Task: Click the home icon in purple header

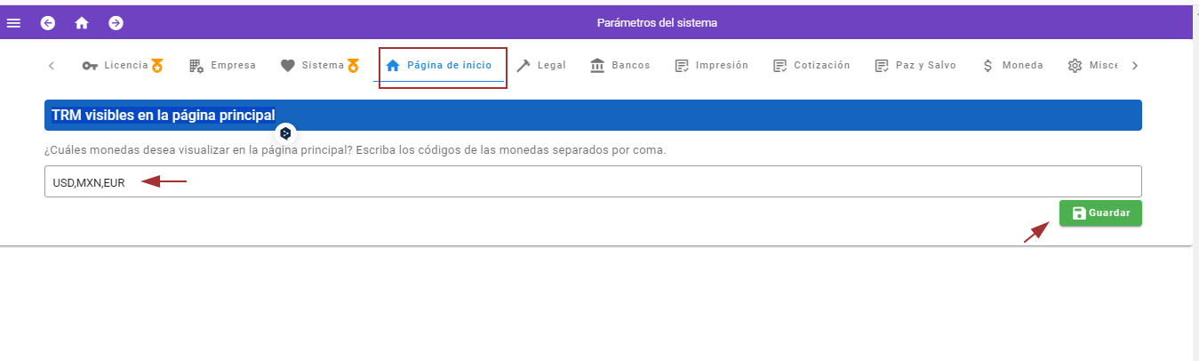Action: 82,23
